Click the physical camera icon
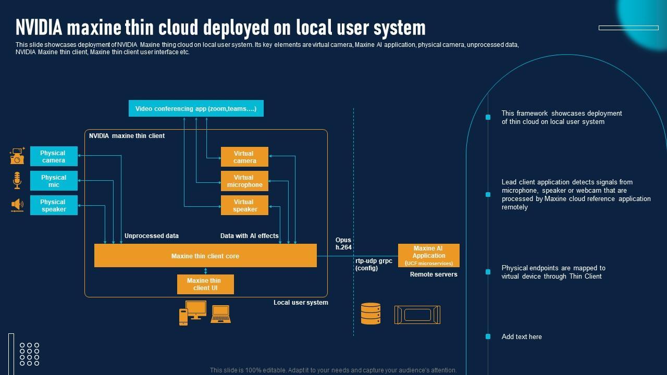This screenshot has width=667, height=375. point(17,156)
